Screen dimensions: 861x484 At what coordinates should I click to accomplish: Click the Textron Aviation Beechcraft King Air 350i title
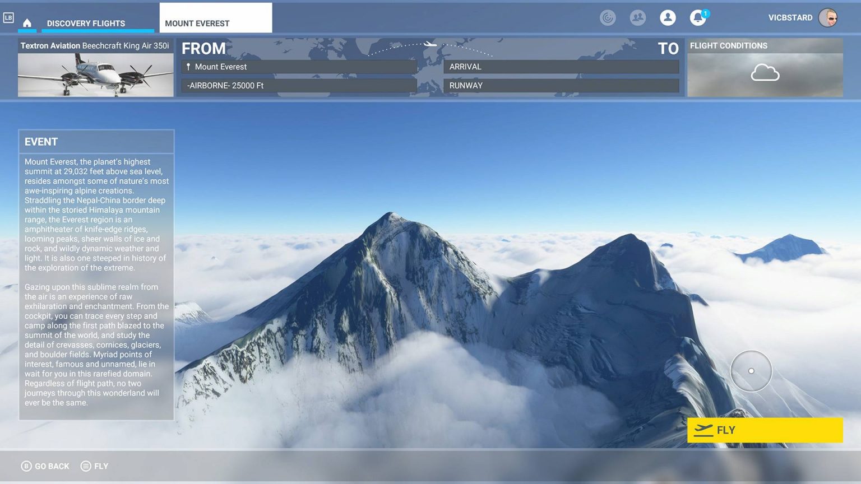click(x=95, y=46)
